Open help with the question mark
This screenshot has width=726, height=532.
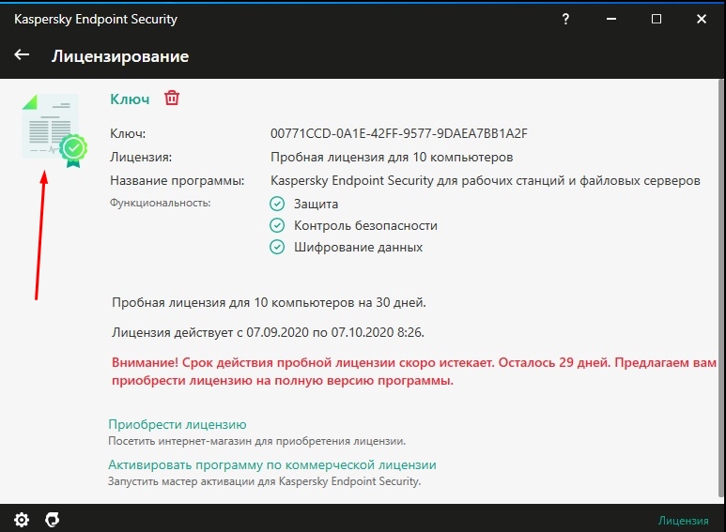click(x=565, y=19)
